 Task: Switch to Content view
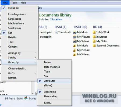pos(19,47)
